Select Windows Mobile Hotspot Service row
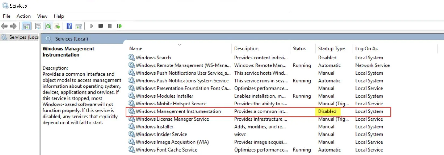Viewport: 444px width, 155px height. [x=259, y=104]
